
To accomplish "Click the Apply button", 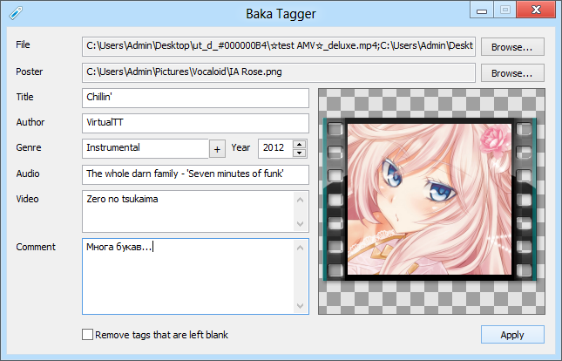I will pos(512,335).
